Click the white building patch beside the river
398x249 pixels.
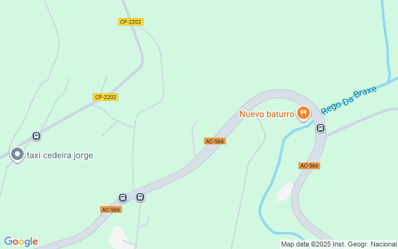tap(285, 192)
